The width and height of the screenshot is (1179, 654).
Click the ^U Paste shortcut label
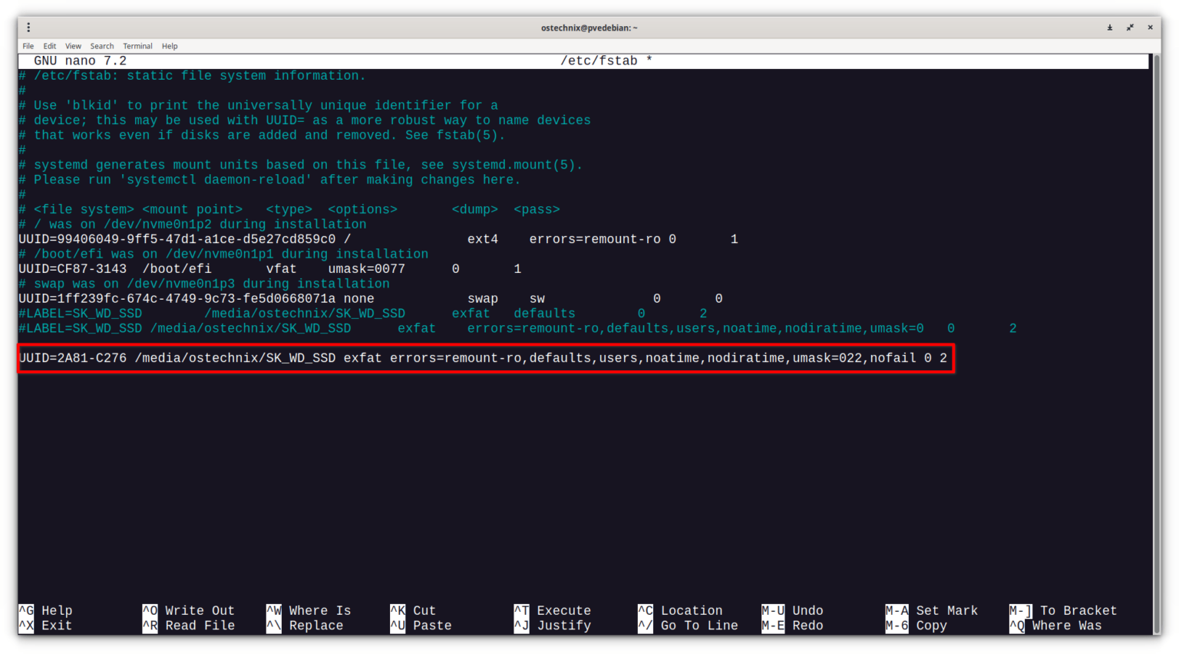tap(418, 626)
